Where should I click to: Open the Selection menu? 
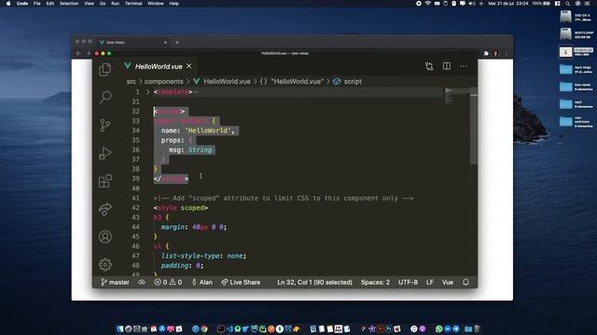tap(68, 4)
